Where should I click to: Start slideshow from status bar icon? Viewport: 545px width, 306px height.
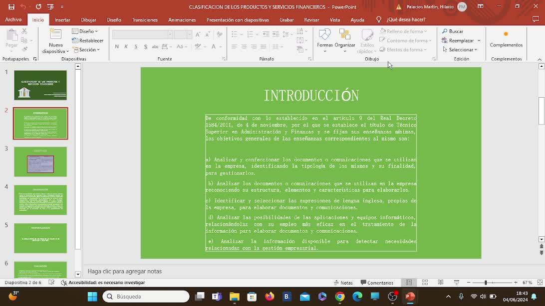pyautogui.click(x=456, y=283)
